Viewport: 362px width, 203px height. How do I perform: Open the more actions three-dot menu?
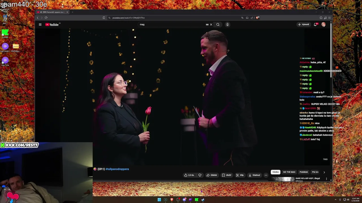266,175
